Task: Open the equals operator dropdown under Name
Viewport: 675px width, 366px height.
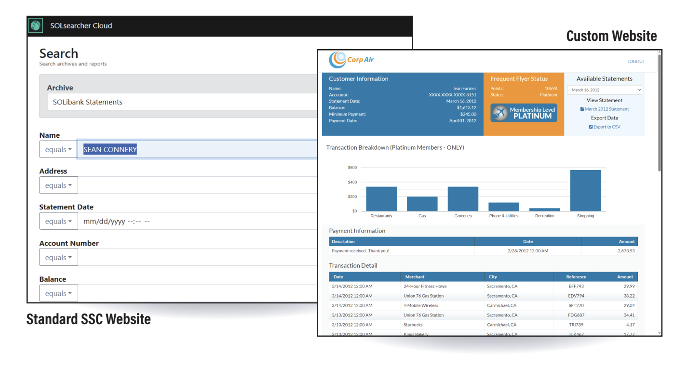Action: (x=57, y=149)
